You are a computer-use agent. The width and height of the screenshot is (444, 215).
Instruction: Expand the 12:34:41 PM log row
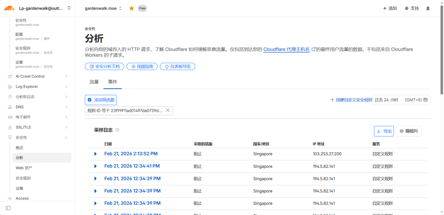[x=95, y=166]
